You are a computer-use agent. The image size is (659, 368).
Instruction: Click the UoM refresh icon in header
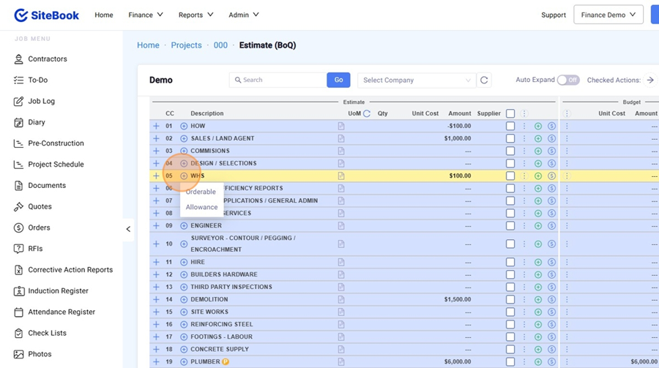[x=367, y=114]
